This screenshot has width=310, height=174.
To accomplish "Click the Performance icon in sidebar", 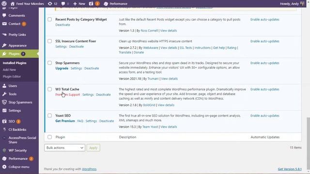I will [4, 159].
